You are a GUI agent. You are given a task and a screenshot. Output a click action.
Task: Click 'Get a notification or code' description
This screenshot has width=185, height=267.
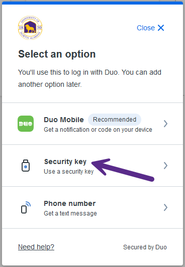pyautogui.click(x=98, y=130)
